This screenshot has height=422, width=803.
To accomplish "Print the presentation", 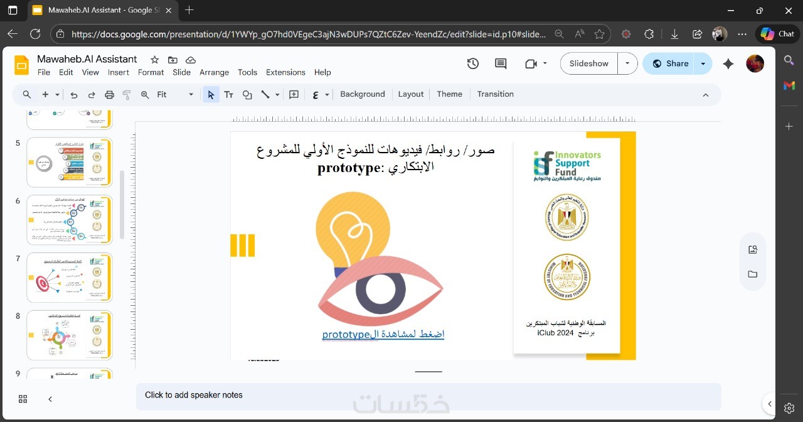I will coord(109,95).
